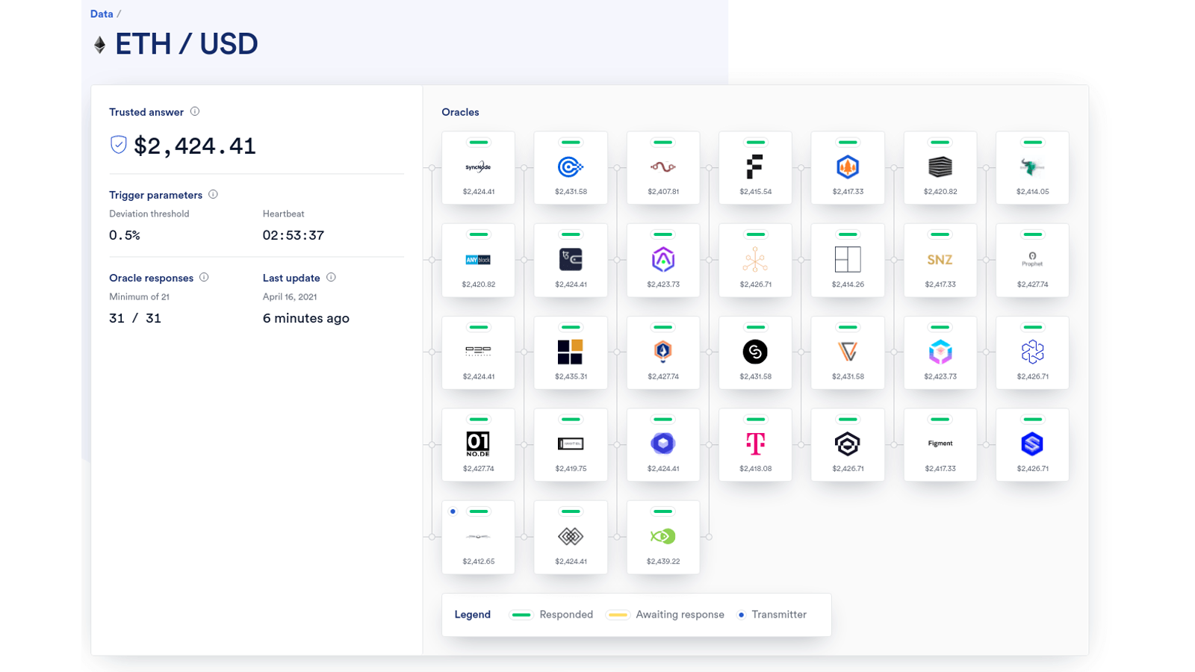Screen dimensions: 1195x672
Task: Click the April 16, 2021 date
Action: pos(290,296)
